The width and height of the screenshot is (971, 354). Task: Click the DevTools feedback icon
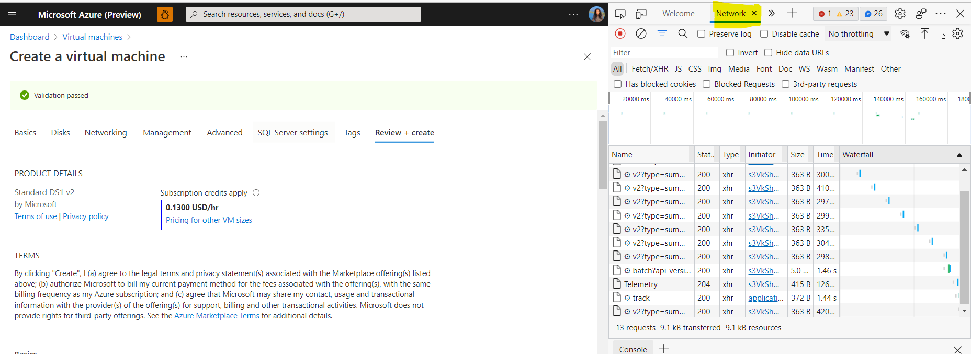tap(921, 14)
